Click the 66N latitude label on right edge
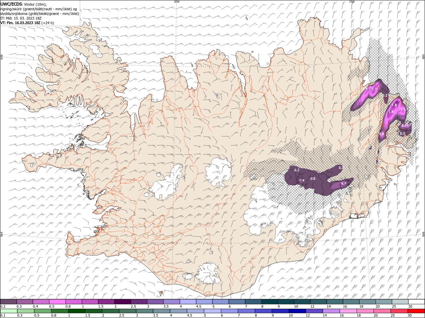This screenshot has width=425, height=318. [423, 57]
